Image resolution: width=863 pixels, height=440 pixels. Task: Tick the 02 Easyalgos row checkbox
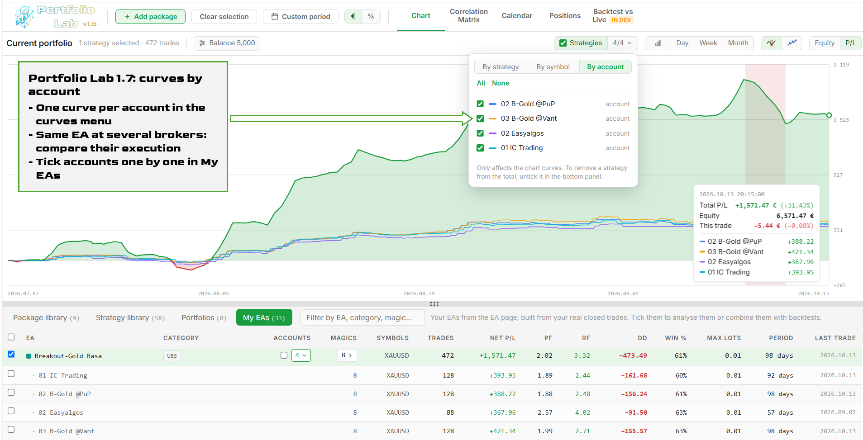11,411
